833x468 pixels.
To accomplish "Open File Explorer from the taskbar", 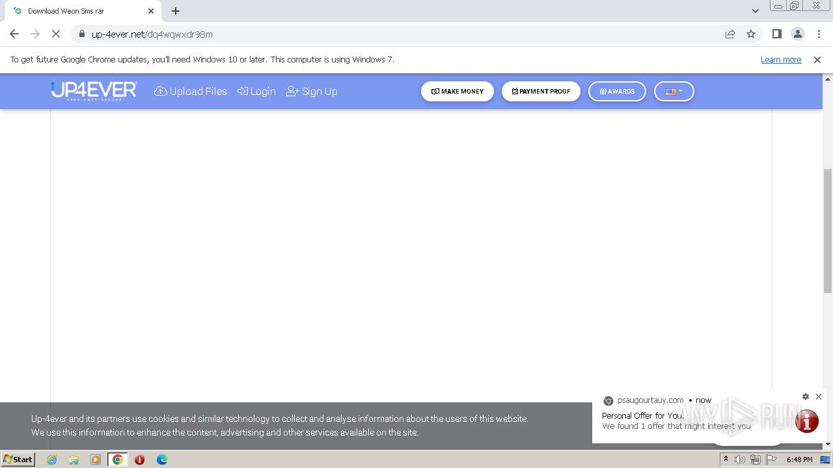I will tap(74, 460).
